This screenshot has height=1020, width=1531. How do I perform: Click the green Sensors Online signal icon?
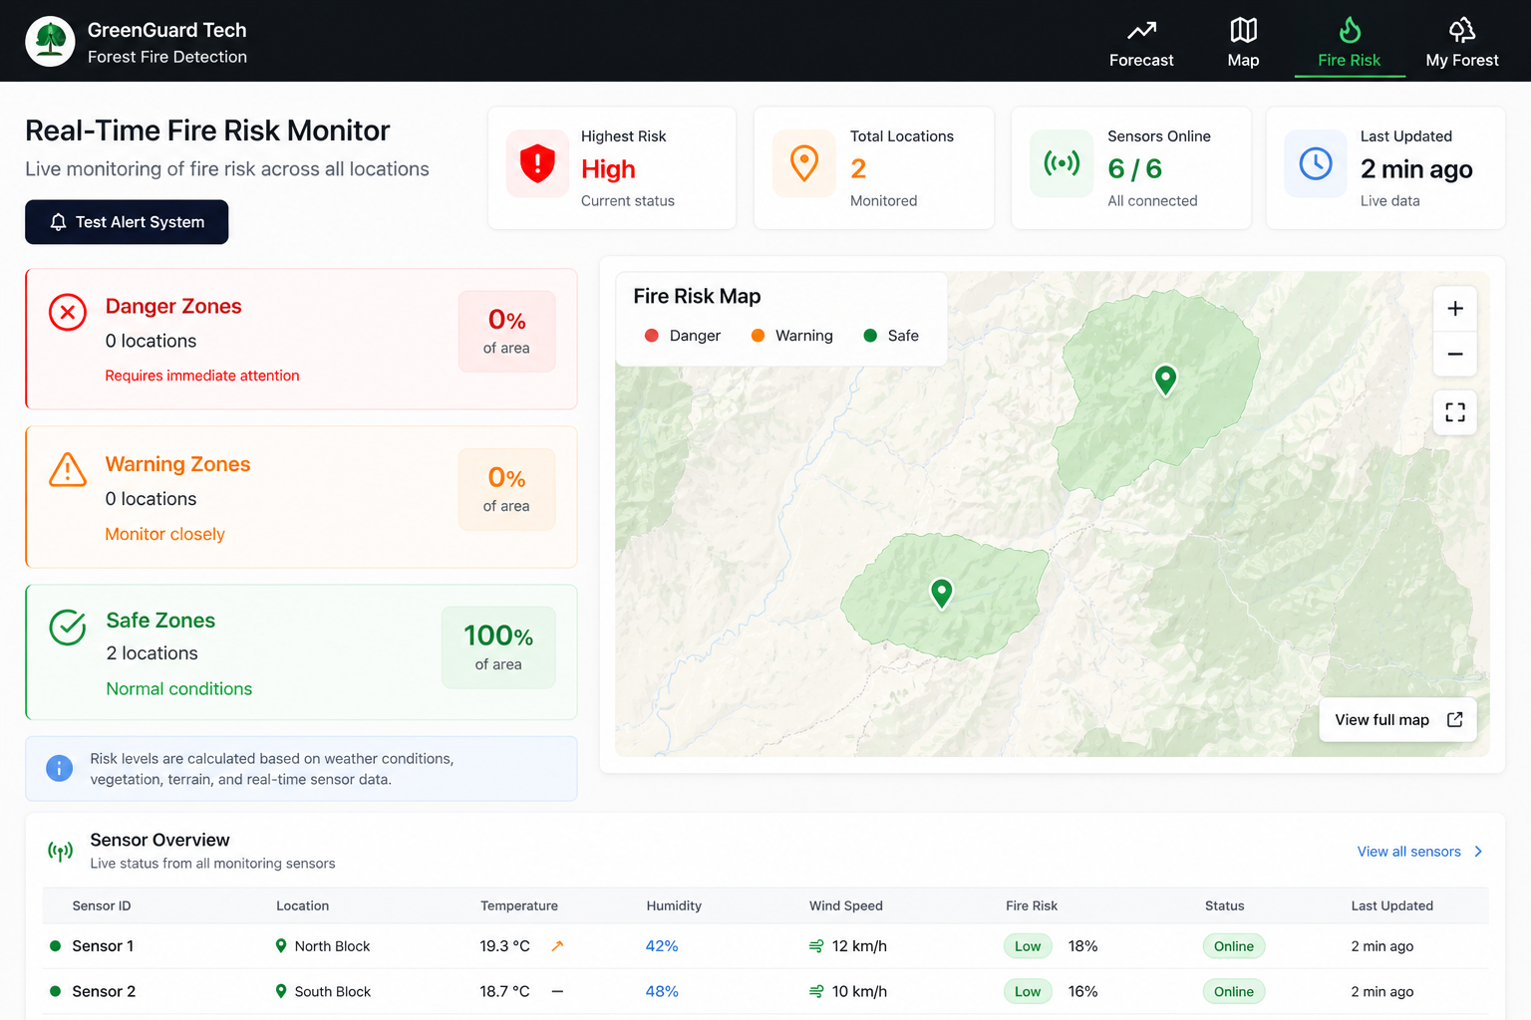pyautogui.click(x=1062, y=163)
